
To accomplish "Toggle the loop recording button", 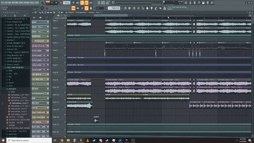I will [x=91, y=3].
